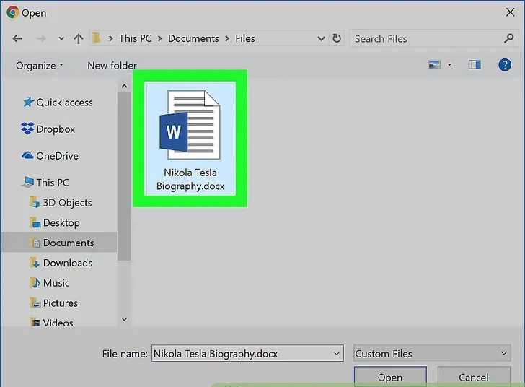Open the Organize menu
525x387 pixels.
tap(39, 66)
